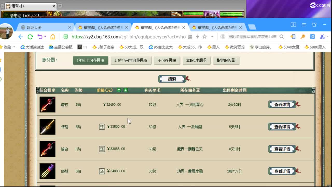The width and height of the screenshot is (332, 187).
Task: Expand the 收藏 bookmarks dropdown
Action: click(x=14, y=47)
